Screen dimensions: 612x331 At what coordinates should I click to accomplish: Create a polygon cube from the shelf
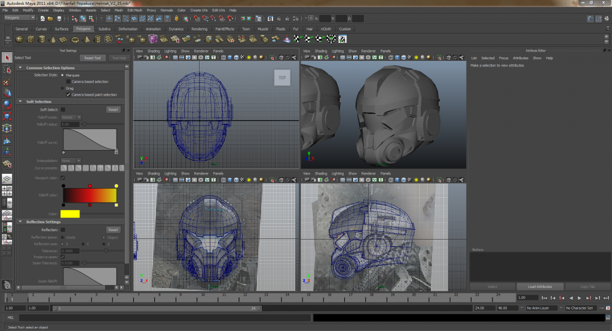[x=31, y=39]
